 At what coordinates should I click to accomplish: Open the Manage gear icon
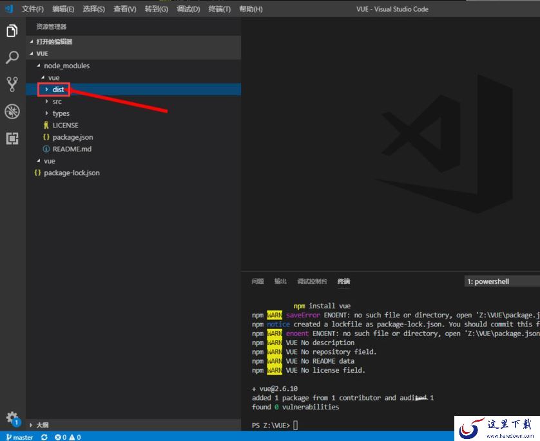pyautogui.click(x=12, y=418)
